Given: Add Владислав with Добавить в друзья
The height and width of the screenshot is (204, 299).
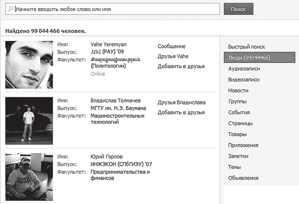Looking at the screenshot, I should coord(181,112).
